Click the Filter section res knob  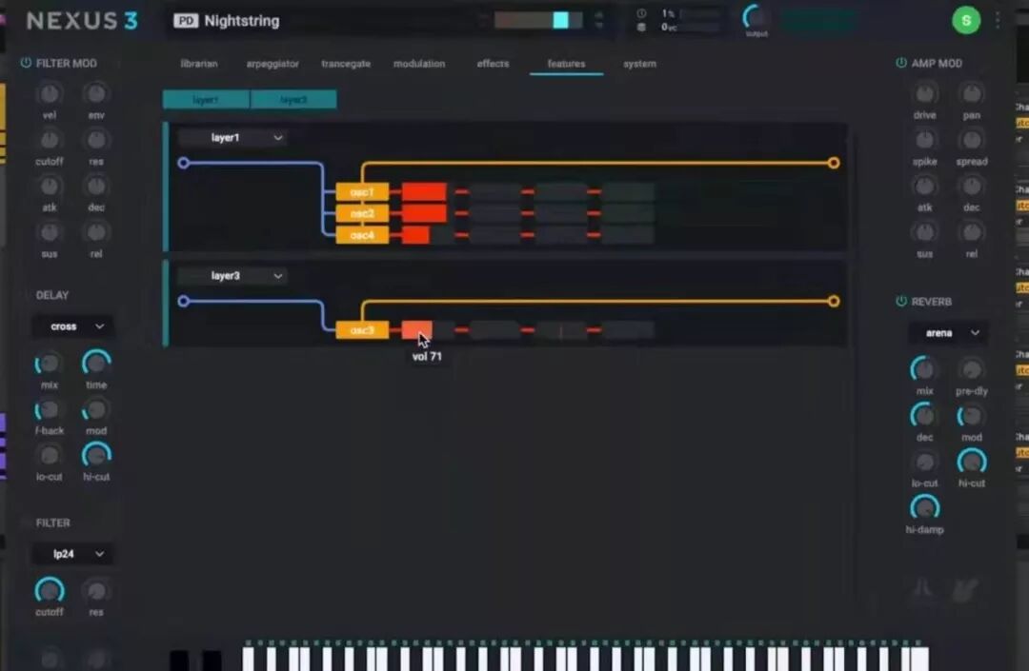[96, 591]
